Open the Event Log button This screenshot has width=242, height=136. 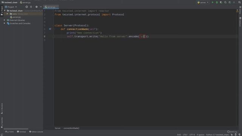pyautogui.click(x=232, y=132)
